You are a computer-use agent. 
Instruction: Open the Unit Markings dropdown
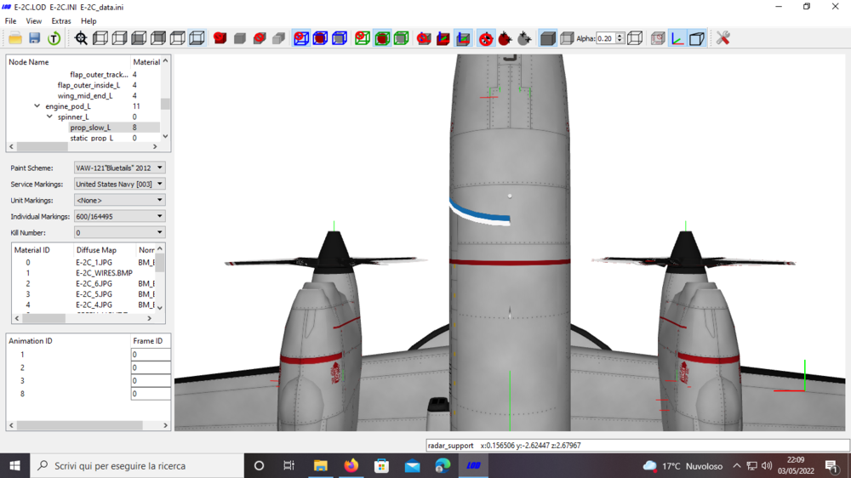click(x=119, y=200)
